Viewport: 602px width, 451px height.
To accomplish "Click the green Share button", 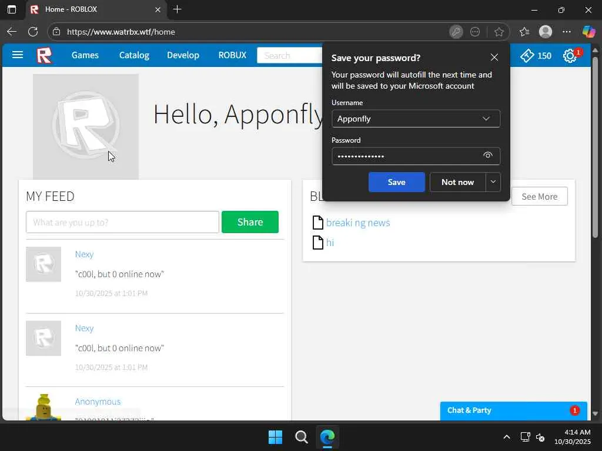I will pyautogui.click(x=250, y=222).
